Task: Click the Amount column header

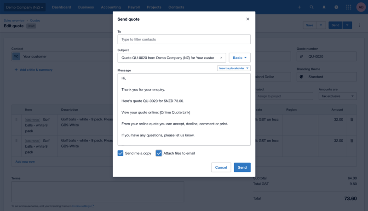Action: click(x=337, y=110)
